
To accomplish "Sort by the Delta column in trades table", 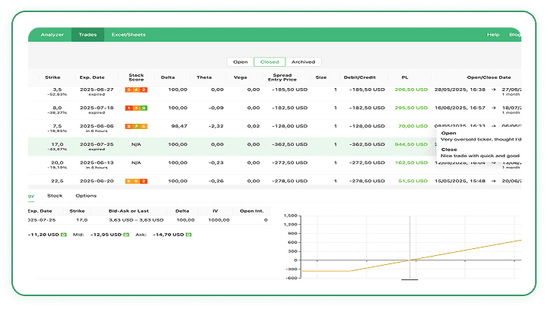I will (167, 77).
